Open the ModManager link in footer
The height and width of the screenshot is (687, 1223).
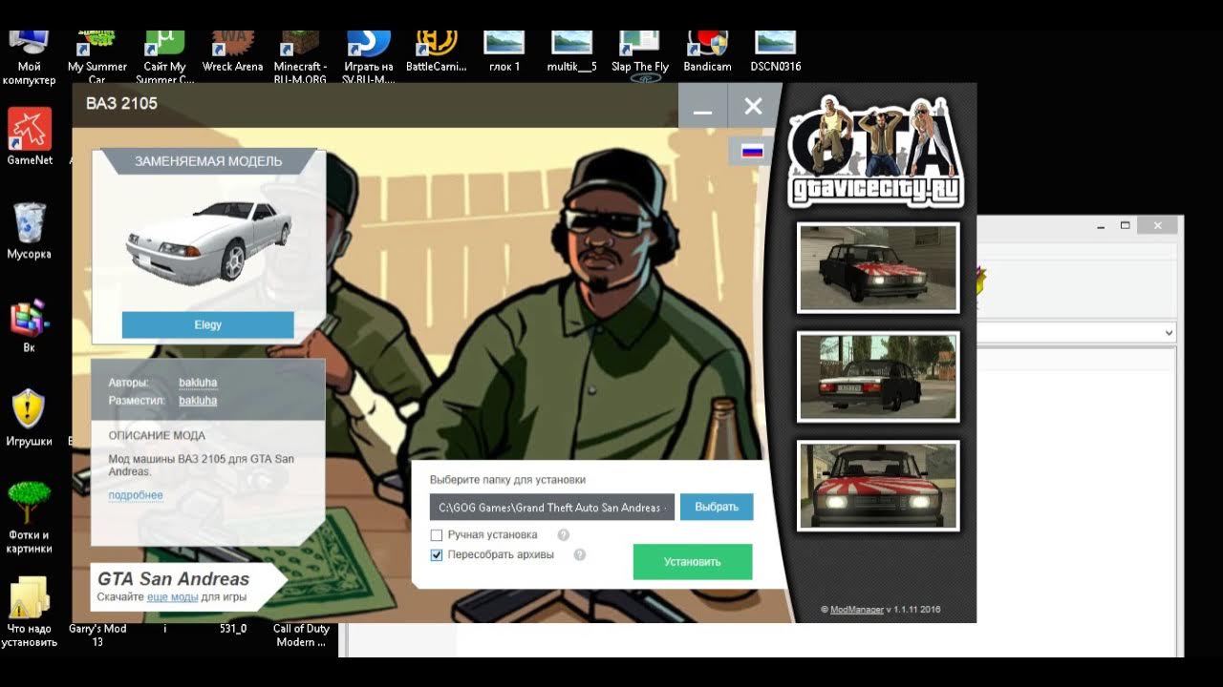(x=857, y=610)
